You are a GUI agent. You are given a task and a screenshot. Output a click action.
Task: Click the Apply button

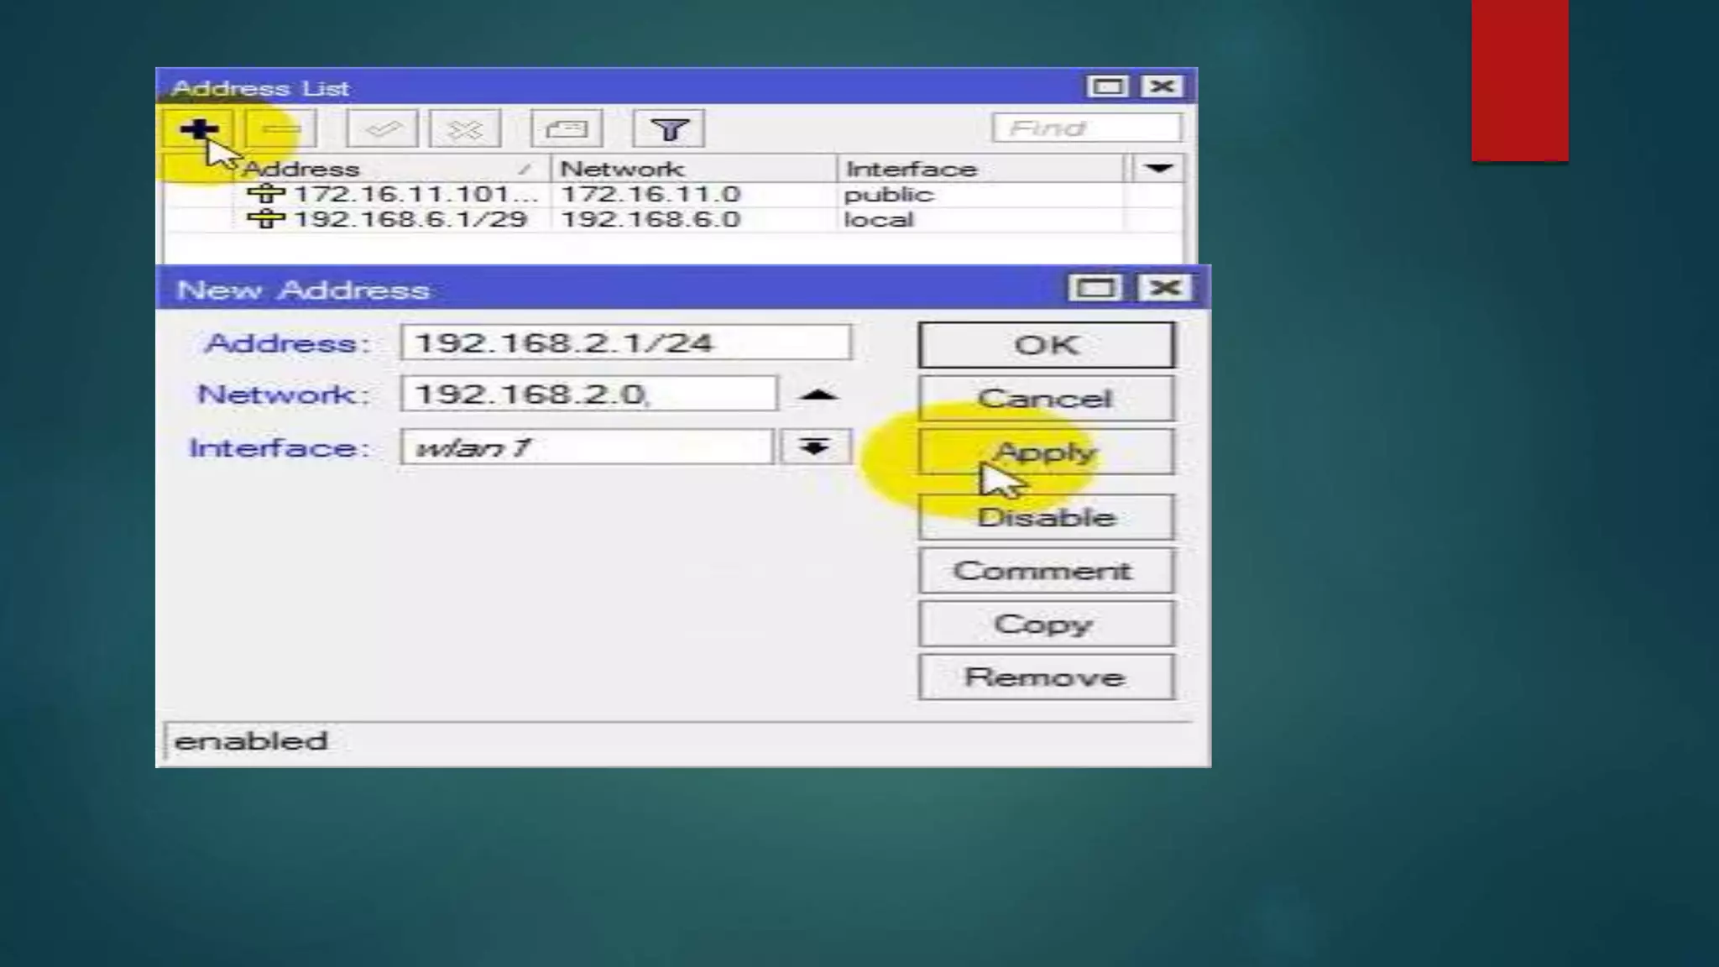point(1046,452)
